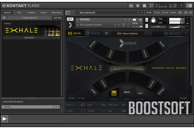Click the CLEAR tags button
The height and width of the screenshot is (129, 194).
[183, 98]
